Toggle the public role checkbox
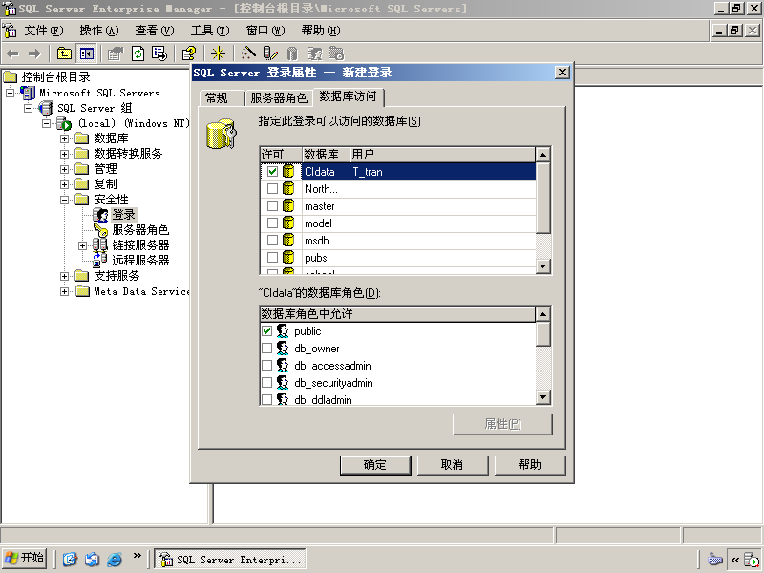 [x=266, y=330]
